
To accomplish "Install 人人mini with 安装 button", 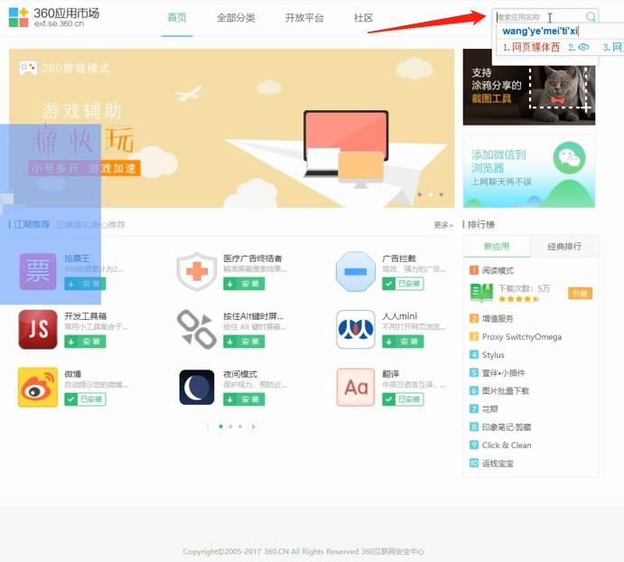I will (x=403, y=342).
